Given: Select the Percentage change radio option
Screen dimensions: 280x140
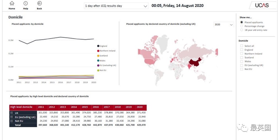Looking at the screenshot, I should pyautogui.click(x=241, y=26).
